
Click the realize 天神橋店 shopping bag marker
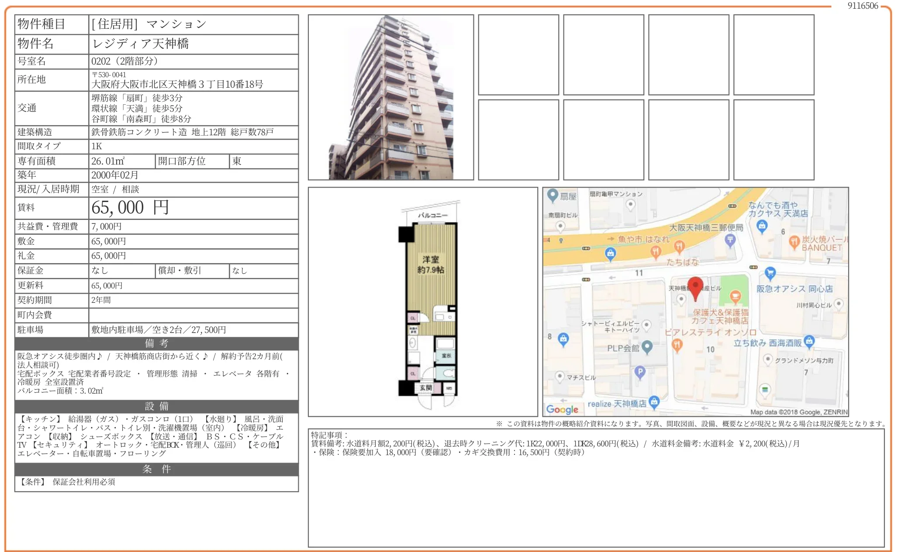pyautogui.click(x=654, y=401)
